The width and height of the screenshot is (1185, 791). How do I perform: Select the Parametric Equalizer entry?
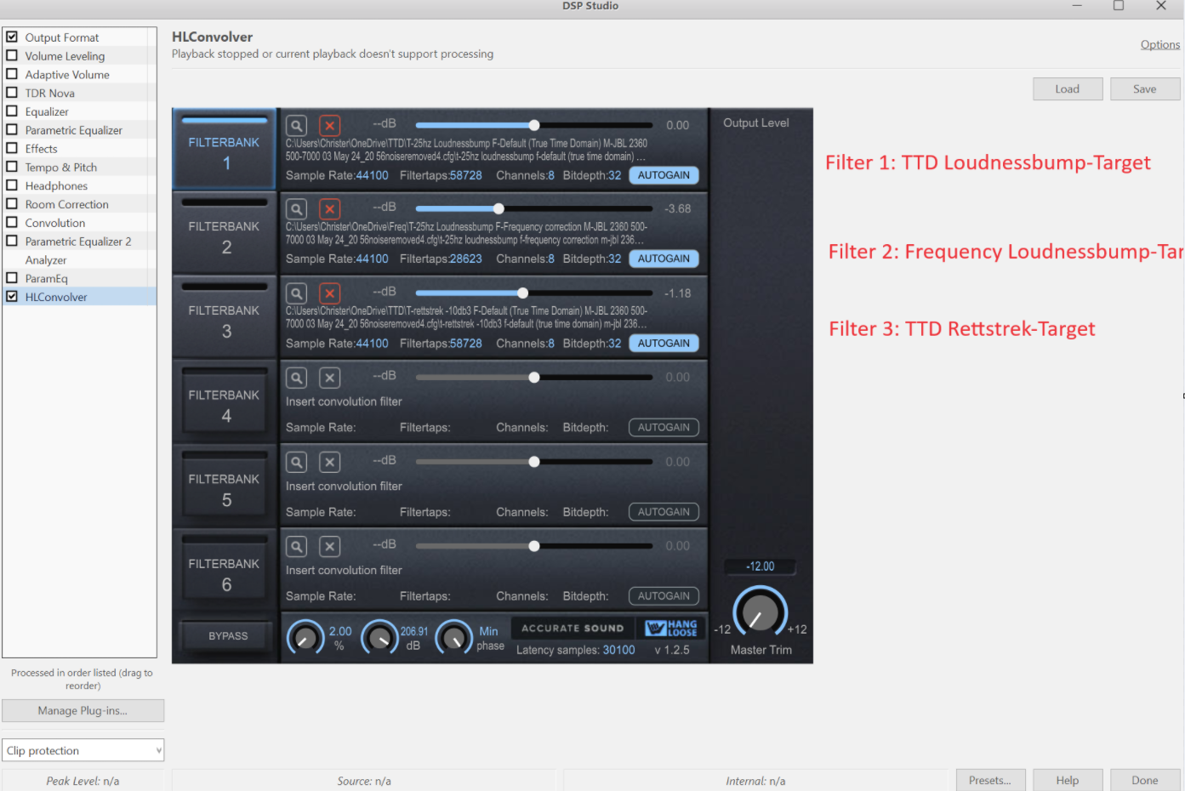tap(74, 130)
